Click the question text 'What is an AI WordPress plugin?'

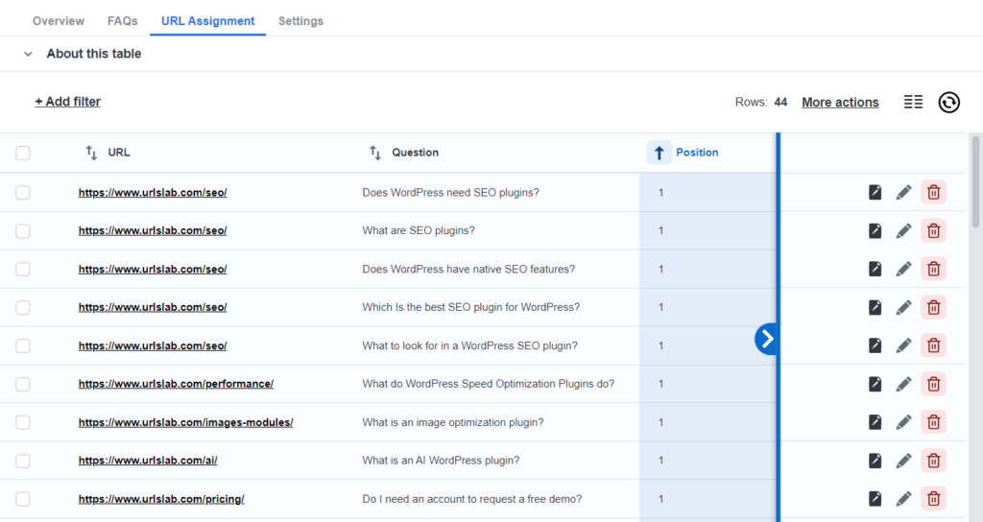[441, 461]
